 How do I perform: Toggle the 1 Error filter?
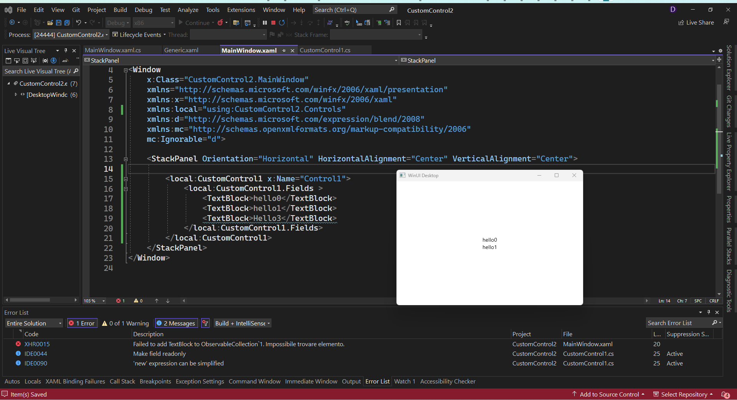(x=81, y=323)
